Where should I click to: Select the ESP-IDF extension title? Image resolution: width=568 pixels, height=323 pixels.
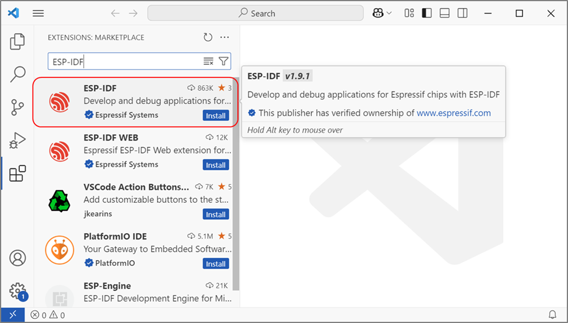100,88
